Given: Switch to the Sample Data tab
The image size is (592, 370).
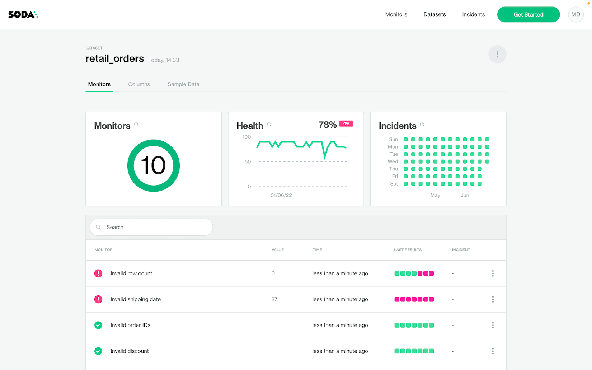Looking at the screenshot, I should pyautogui.click(x=183, y=84).
